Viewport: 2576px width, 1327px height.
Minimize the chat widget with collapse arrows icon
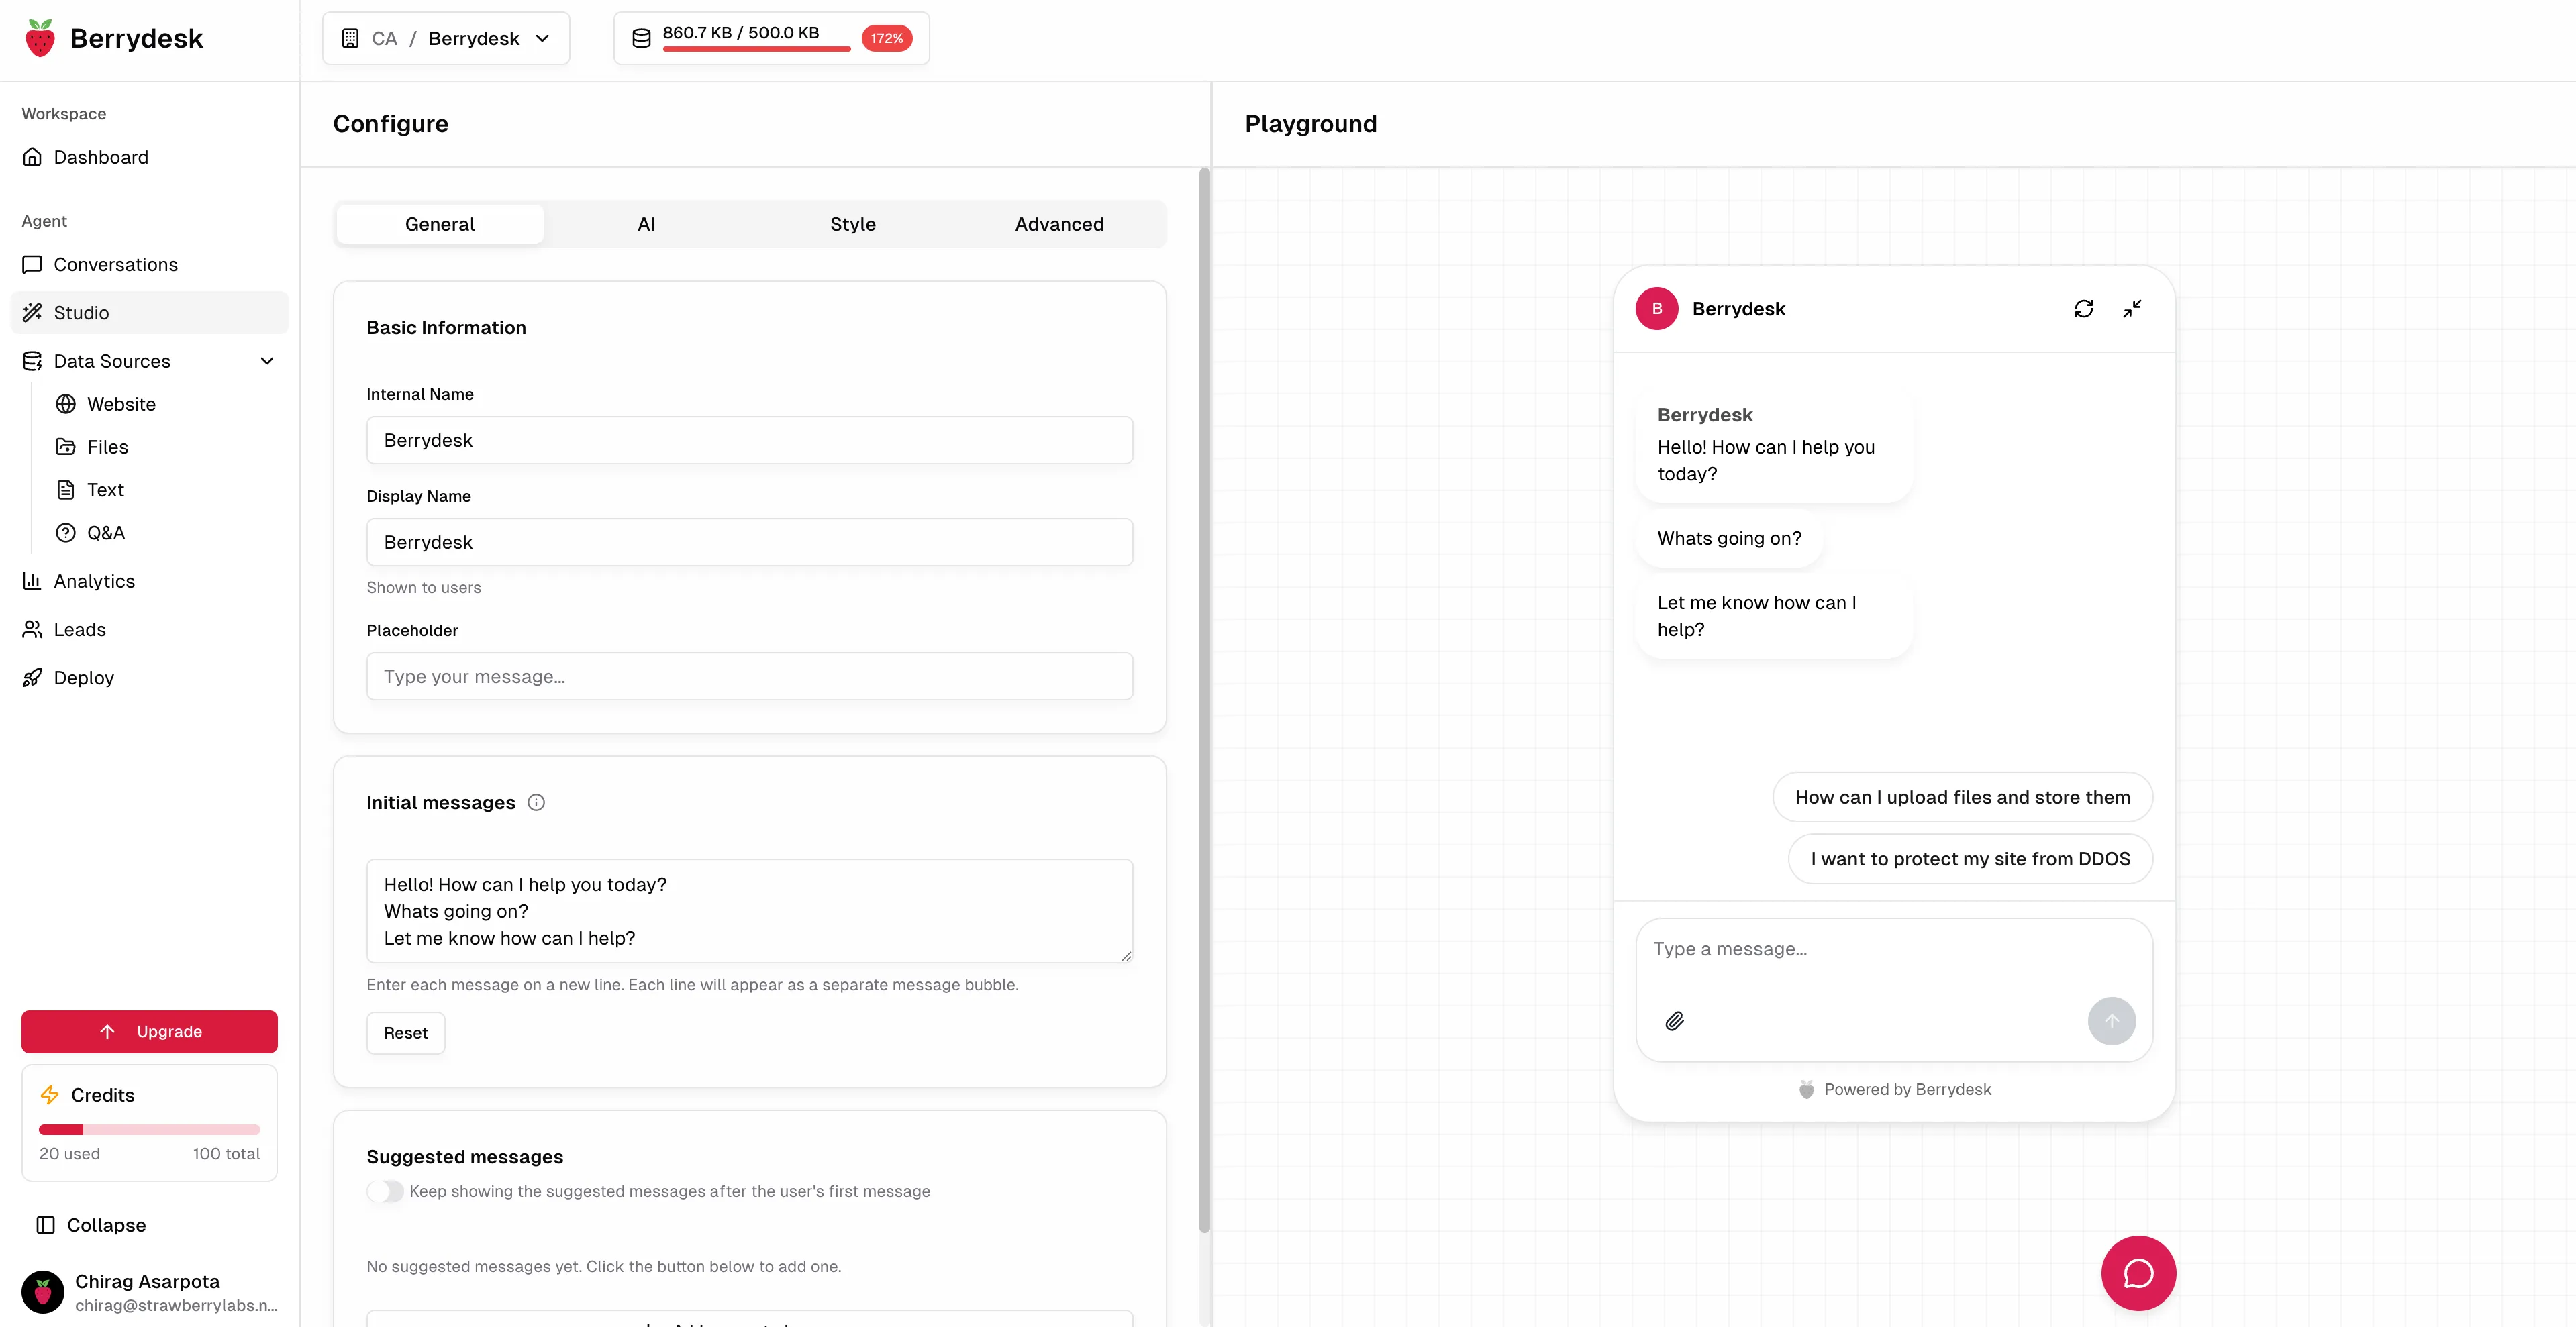2132,309
